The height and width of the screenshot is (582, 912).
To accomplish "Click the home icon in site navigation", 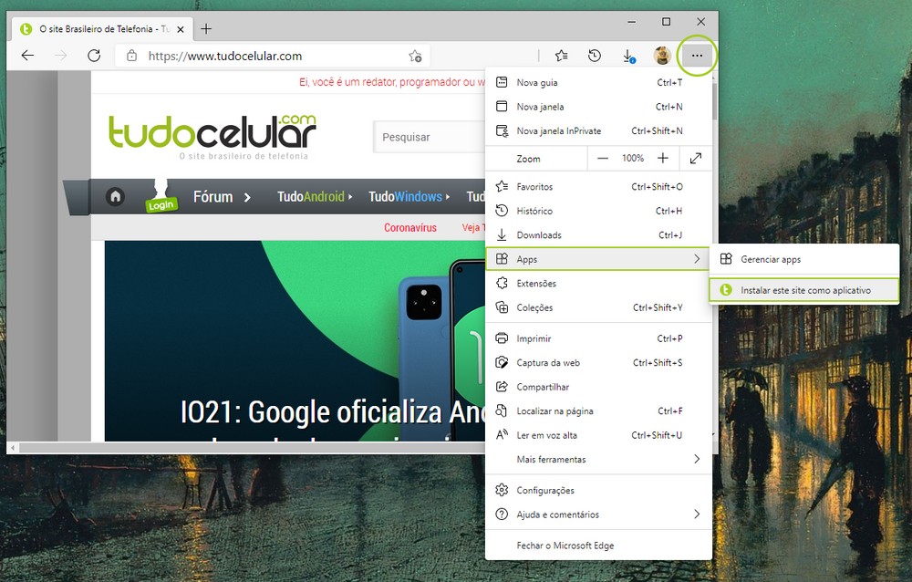I will tap(115, 197).
